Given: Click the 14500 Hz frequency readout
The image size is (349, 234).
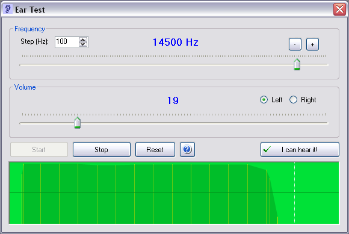Looking at the screenshot, I should click(x=175, y=42).
